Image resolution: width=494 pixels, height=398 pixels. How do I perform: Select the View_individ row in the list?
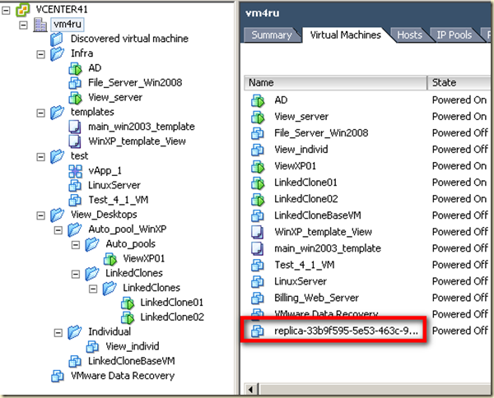click(x=367, y=150)
